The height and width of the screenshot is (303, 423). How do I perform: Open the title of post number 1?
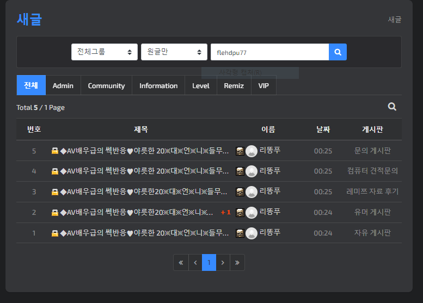pos(144,233)
